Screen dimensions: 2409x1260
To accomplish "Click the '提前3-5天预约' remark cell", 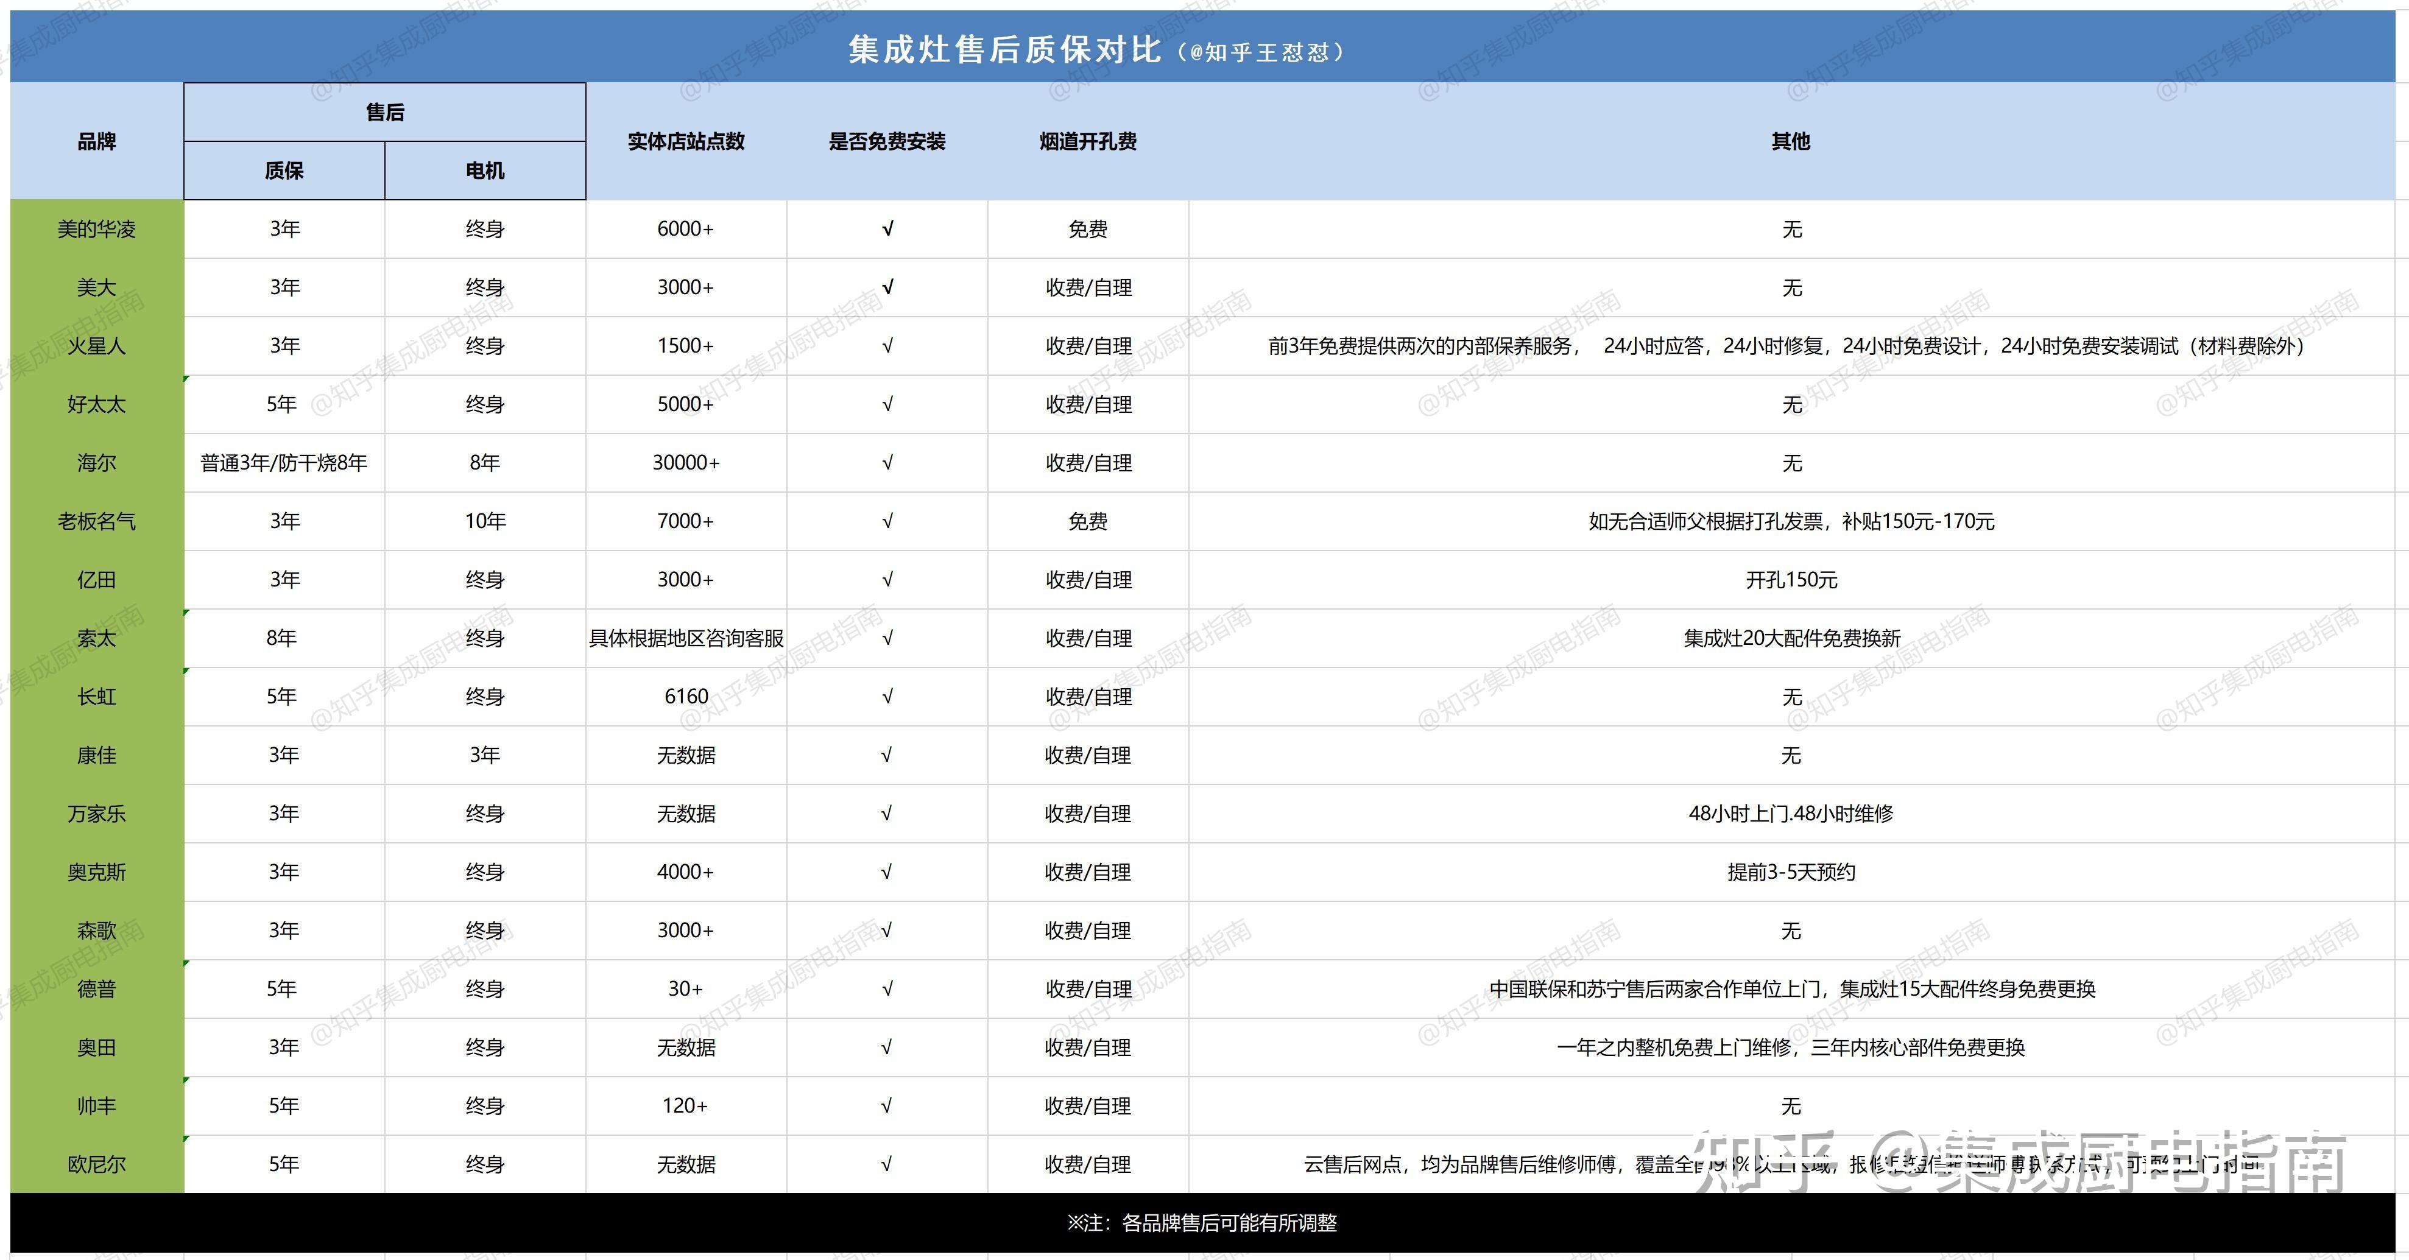I will [x=1791, y=872].
